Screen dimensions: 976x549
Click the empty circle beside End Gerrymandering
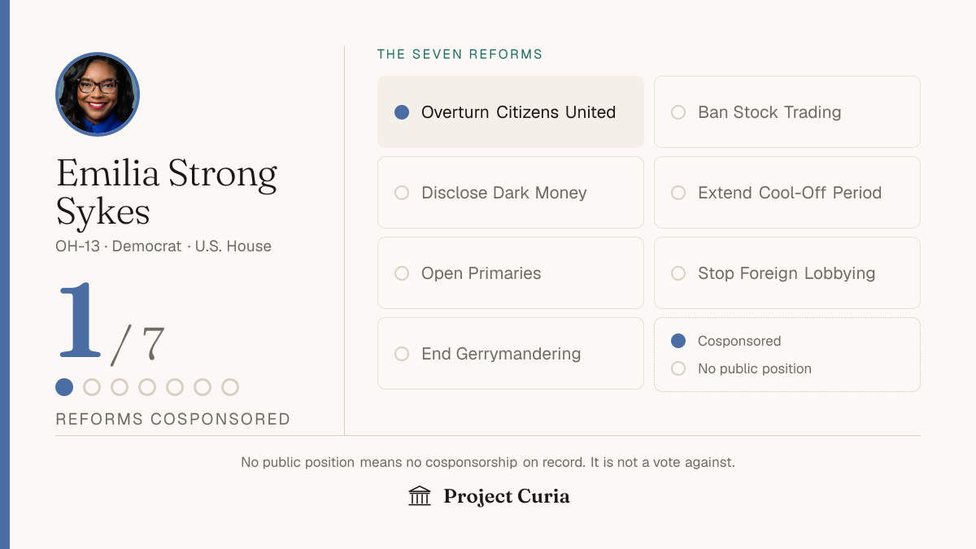pyautogui.click(x=402, y=354)
